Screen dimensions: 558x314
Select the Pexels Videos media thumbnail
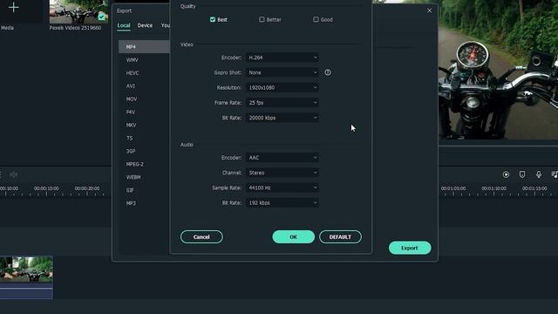[78, 11]
